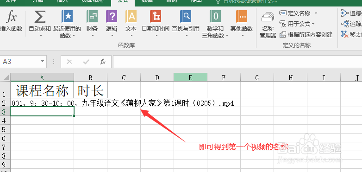
Task: Click the Insert Function (插入函数) fx icon
Action: 11,17
